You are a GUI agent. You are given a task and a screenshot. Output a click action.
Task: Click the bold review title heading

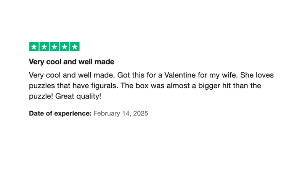tap(72, 62)
